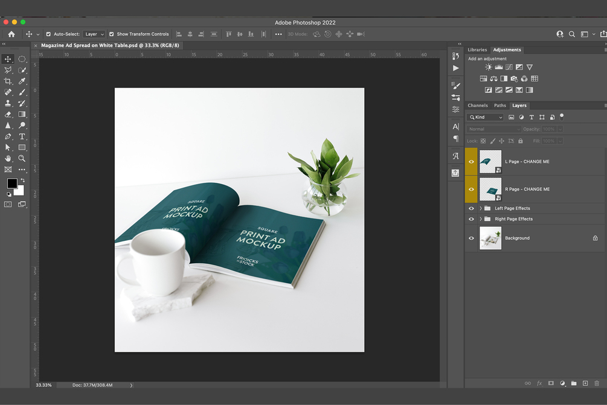
Task: Add layer style with fx icon
Action: (x=539, y=383)
